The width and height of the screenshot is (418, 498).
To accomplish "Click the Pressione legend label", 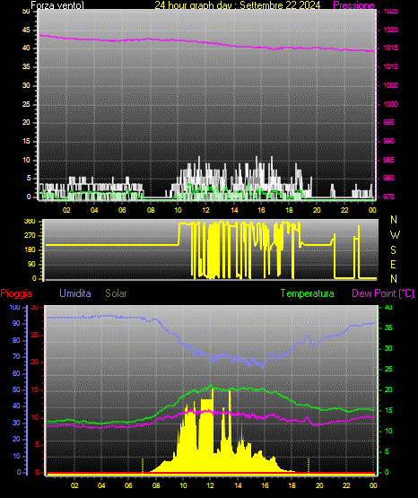I will click(353, 5).
